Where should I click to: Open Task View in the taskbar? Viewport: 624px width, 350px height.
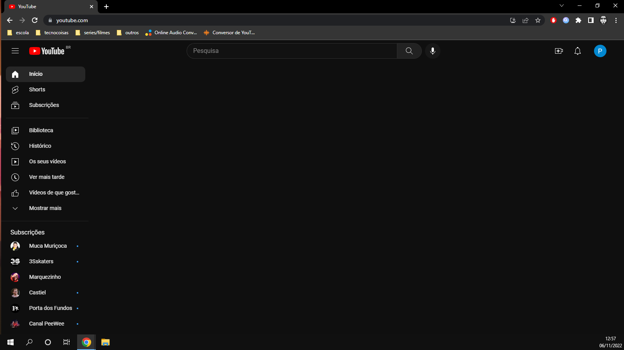(67, 342)
